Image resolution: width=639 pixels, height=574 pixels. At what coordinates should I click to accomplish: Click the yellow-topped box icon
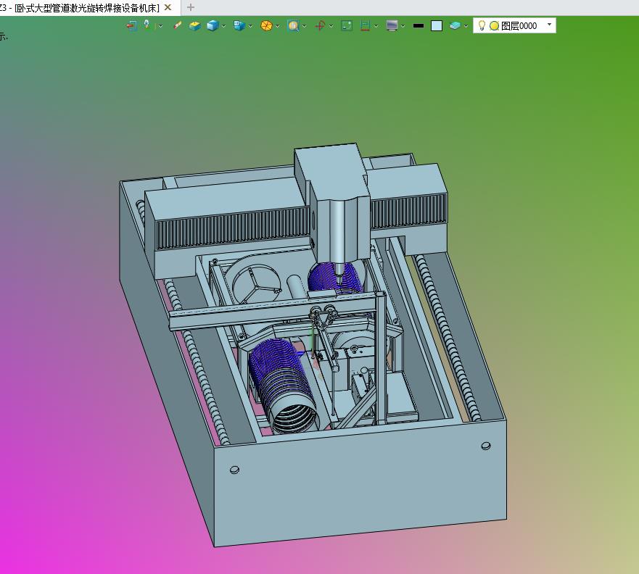[195, 25]
